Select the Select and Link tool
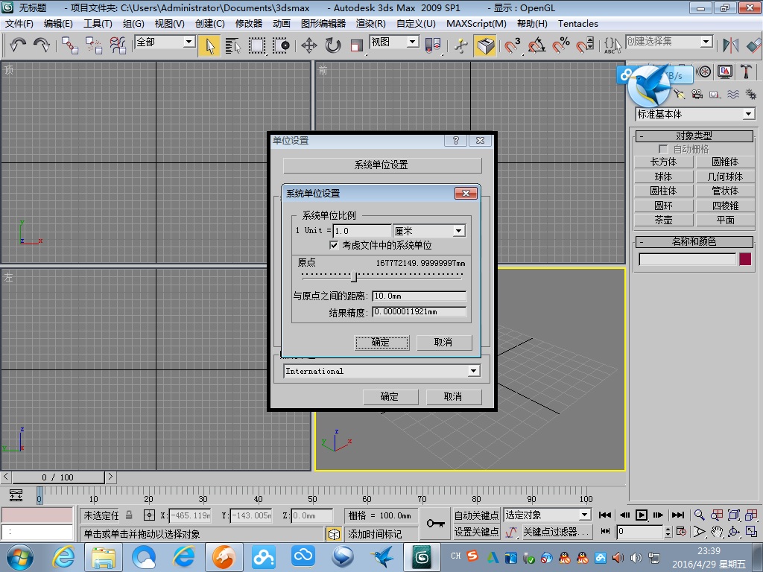Screen dimensions: 763x572 coord(69,45)
